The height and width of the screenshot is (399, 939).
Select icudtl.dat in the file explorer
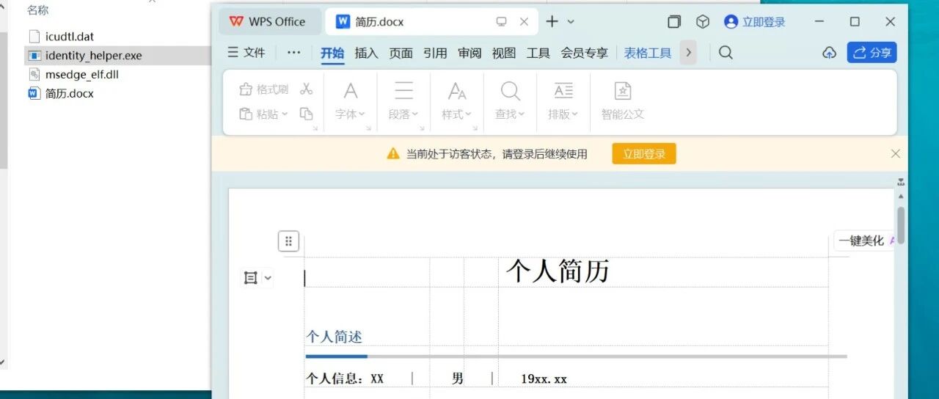[70, 36]
